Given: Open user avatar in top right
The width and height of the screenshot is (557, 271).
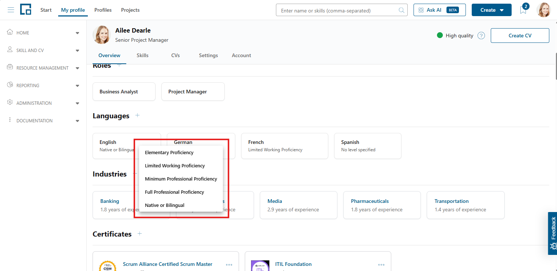Looking at the screenshot, I should point(543,10).
